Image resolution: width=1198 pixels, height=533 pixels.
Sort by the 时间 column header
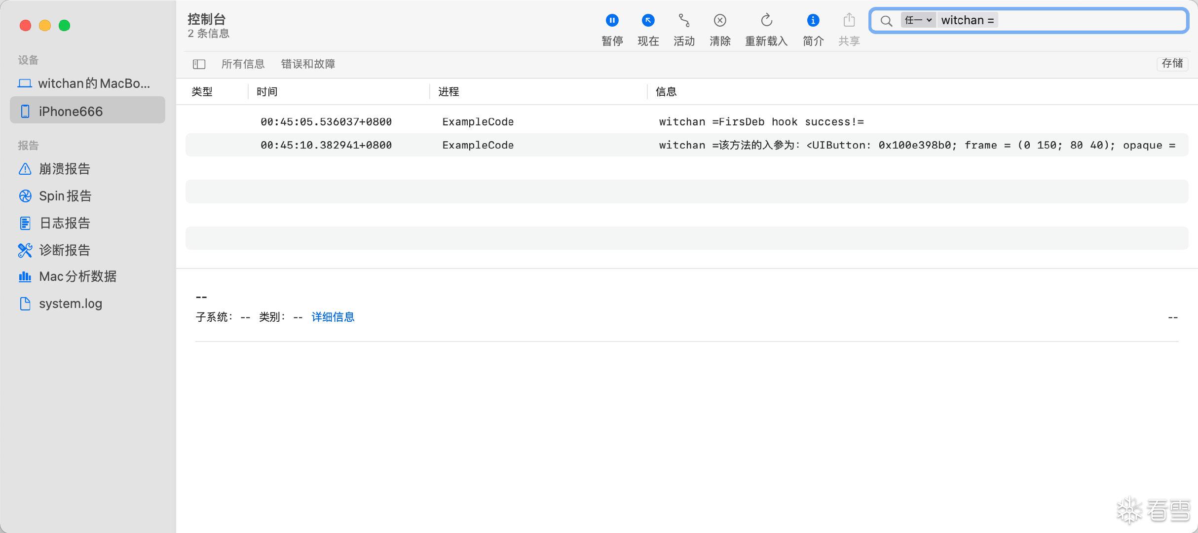267,92
